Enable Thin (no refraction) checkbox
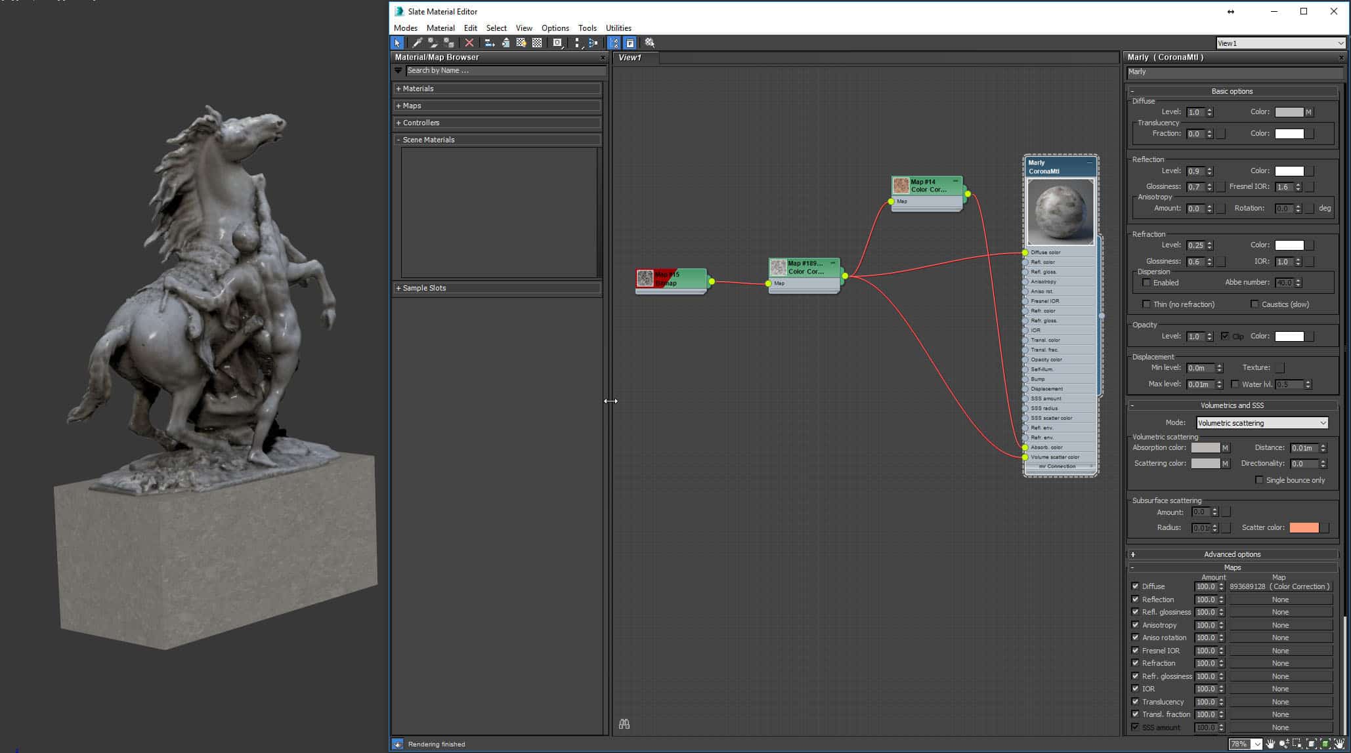This screenshot has height=753, width=1351. (1146, 304)
